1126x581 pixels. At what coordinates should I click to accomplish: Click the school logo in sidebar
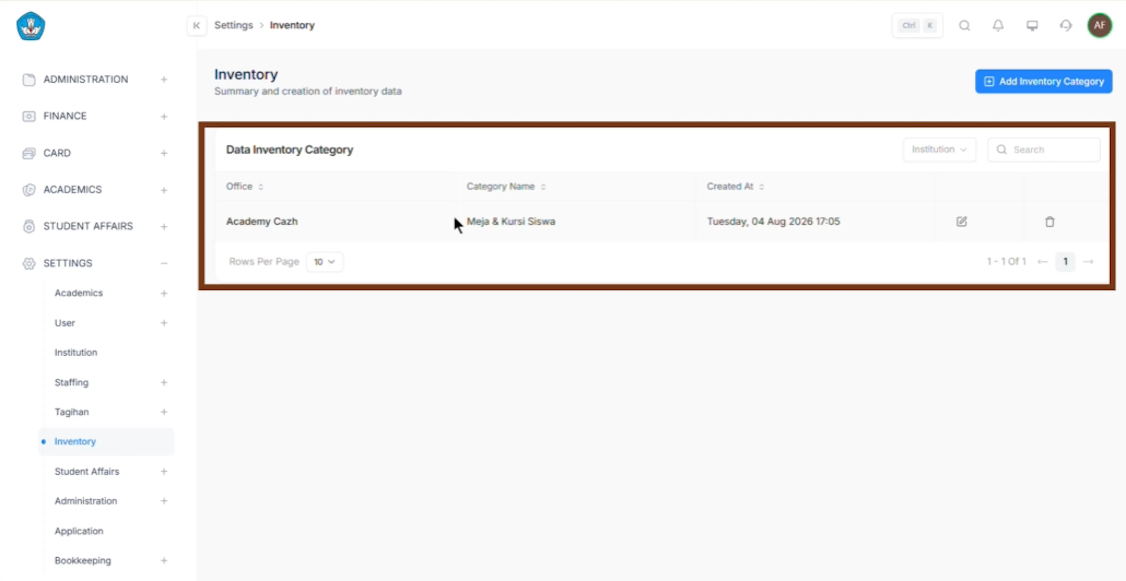(30, 26)
